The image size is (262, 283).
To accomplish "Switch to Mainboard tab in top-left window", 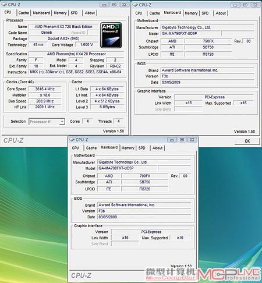I will pos(41,13).
